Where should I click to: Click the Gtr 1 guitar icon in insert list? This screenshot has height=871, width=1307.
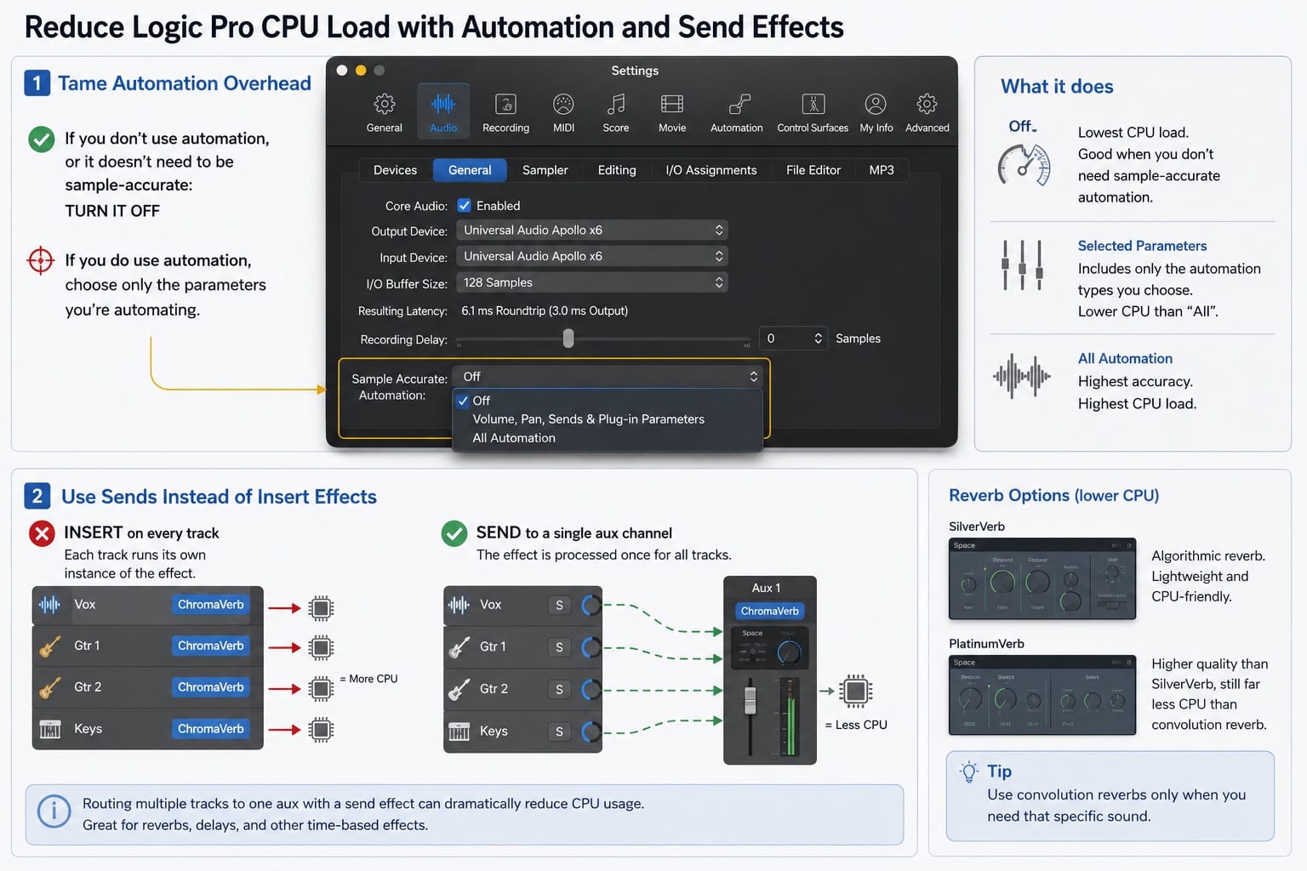[49, 646]
